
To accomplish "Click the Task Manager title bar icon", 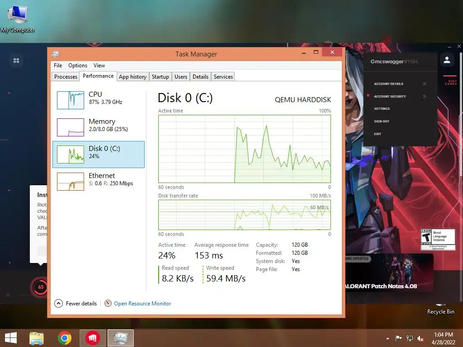I will (x=55, y=54).
